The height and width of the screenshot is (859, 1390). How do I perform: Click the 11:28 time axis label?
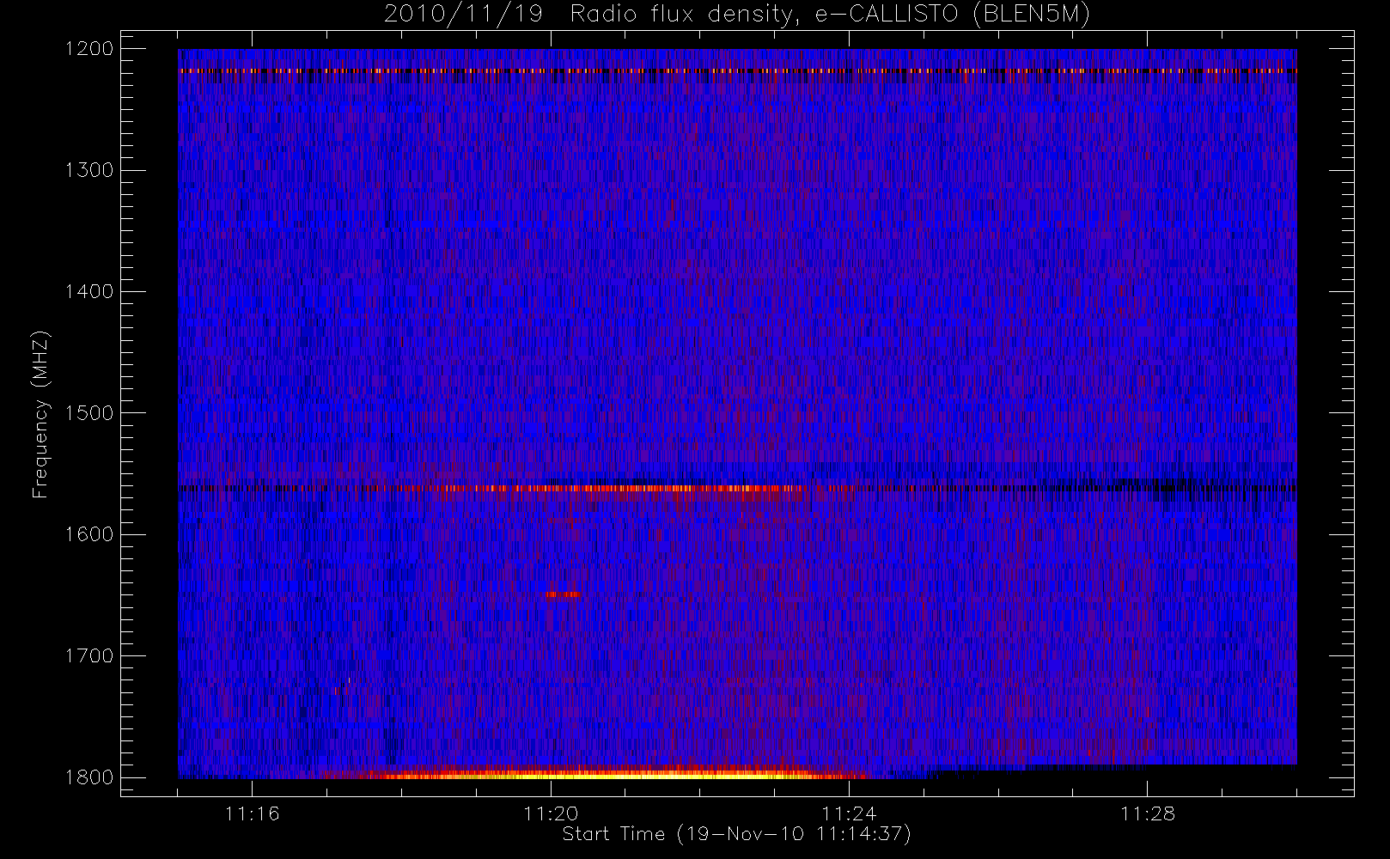[x=1148, y=813]
